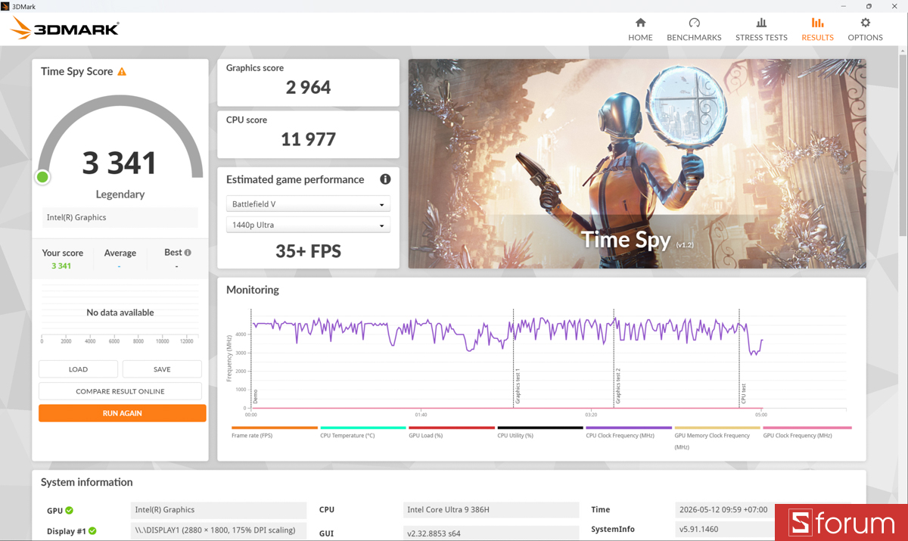Click the green GPU check icon
This screenshot has height=541, width=908.
pyautogui.click(x=70, y=511)
